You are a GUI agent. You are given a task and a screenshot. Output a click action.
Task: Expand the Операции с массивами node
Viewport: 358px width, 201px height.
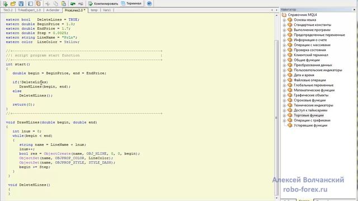(x=284, y=45)
